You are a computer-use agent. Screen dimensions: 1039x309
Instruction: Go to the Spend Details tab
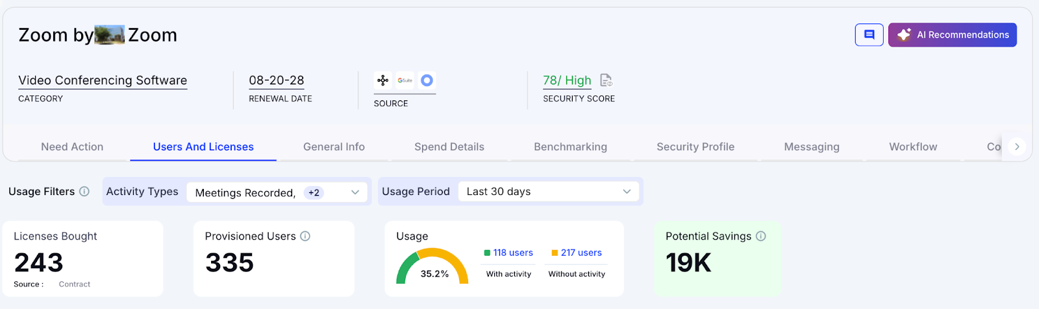pos(449,147)
